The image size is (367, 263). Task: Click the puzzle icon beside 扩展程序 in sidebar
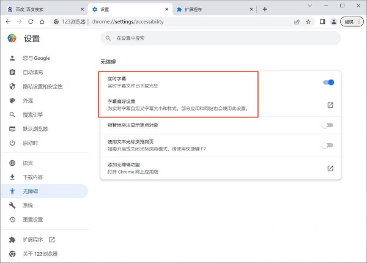[x=12, y=240]
